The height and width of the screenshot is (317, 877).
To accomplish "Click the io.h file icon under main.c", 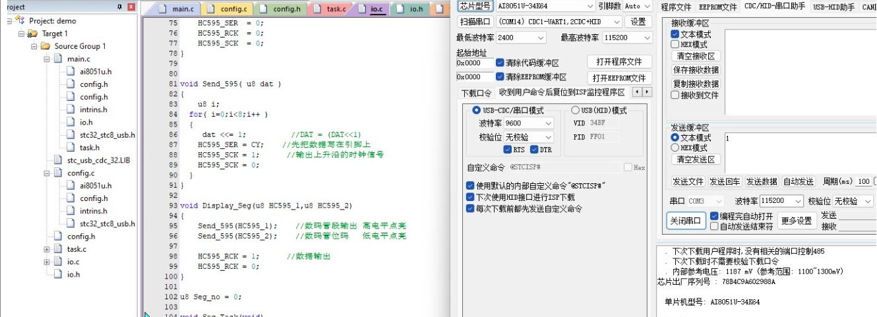I will (x=71, y=122).
